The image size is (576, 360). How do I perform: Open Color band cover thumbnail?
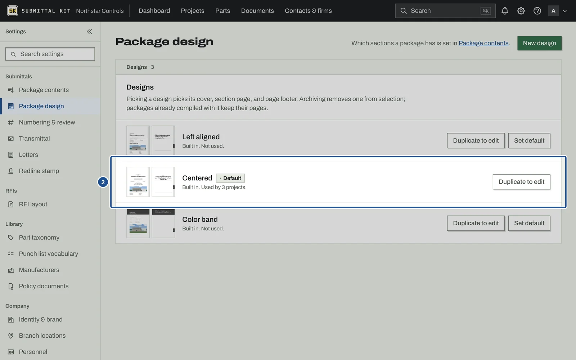click(x=138, y=223)
